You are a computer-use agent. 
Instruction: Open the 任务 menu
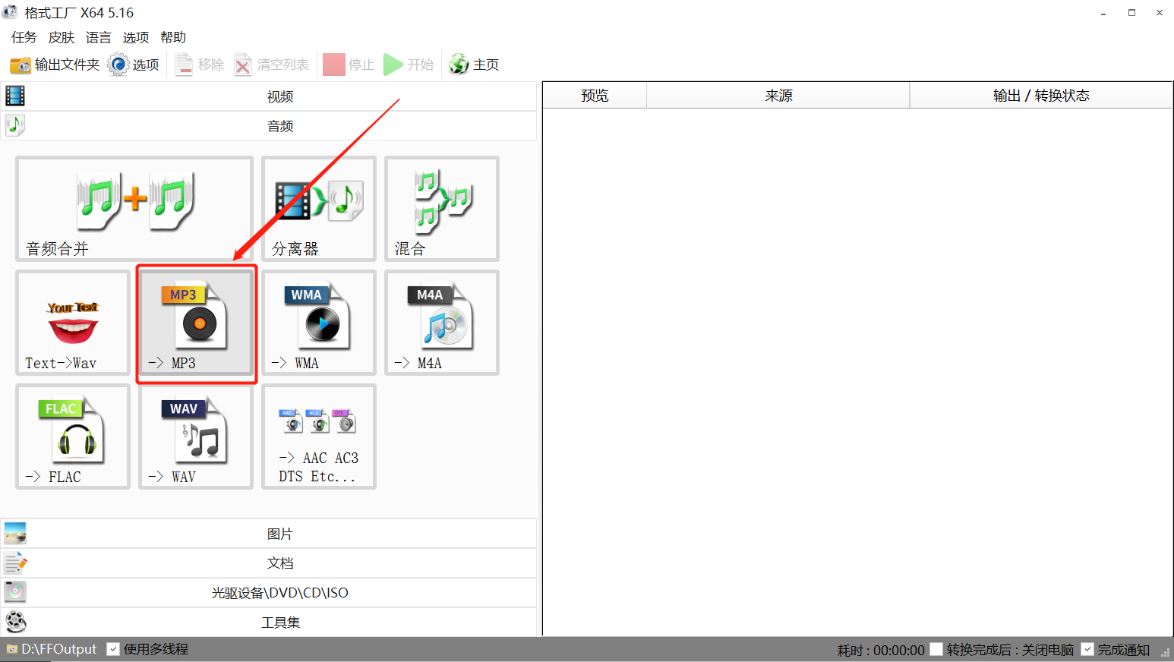pyautogui.click(x=24, y=37)
